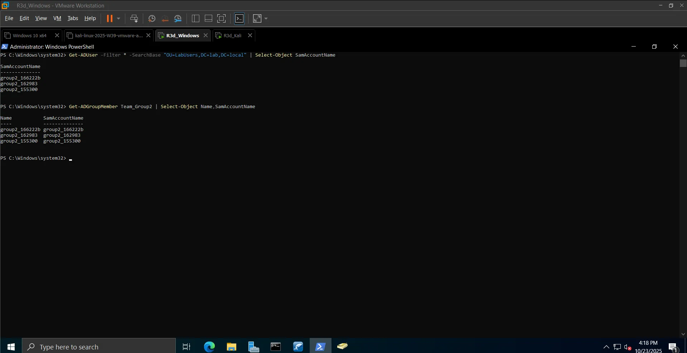Close the R3d_Windows tab

pos(205,35)
